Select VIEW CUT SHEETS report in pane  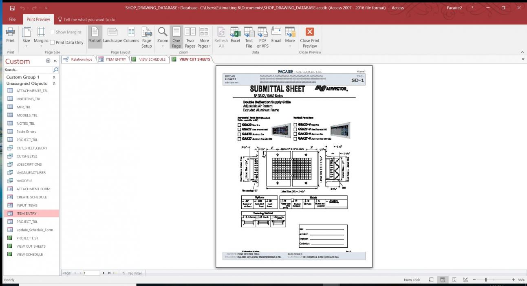pos(31,246)
